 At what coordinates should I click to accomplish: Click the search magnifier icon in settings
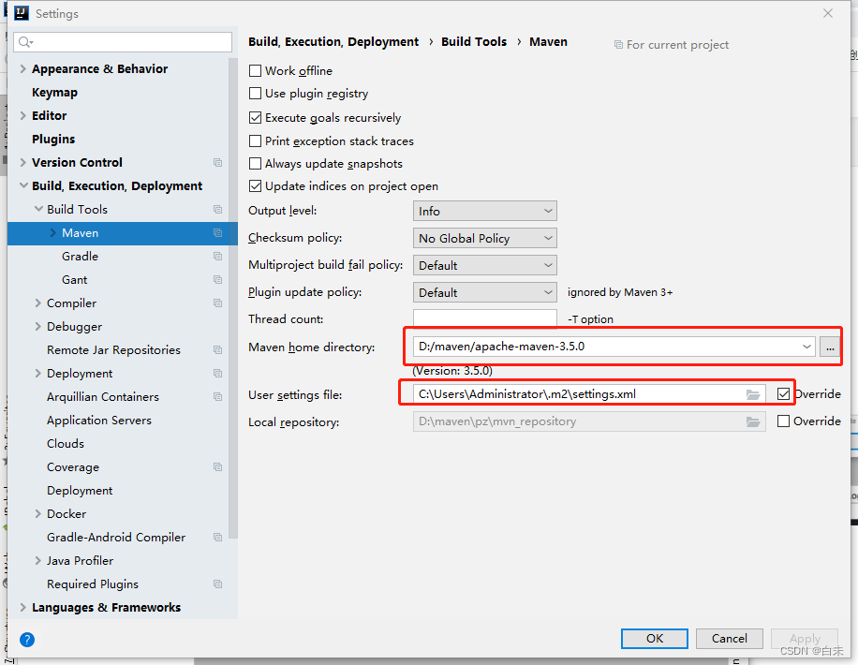pos(25,42)
